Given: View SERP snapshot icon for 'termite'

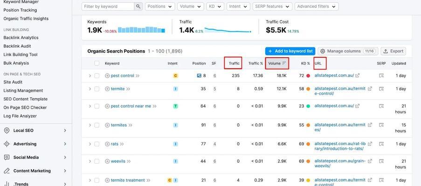Looking at the screenshot, I should (x=381, y=89).
